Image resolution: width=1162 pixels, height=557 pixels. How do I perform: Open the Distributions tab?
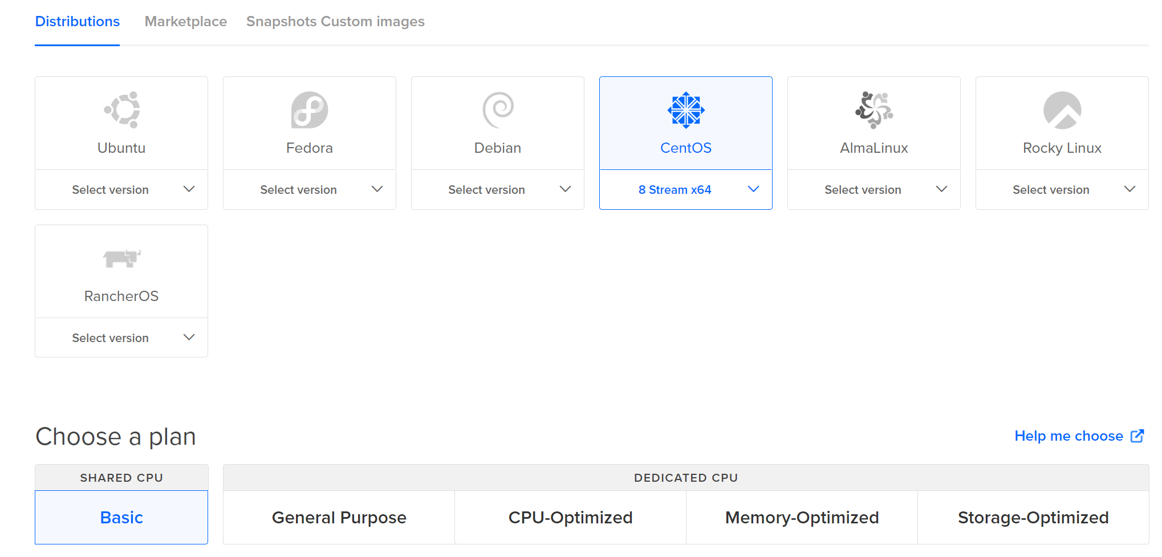click(x=78, y=22)
